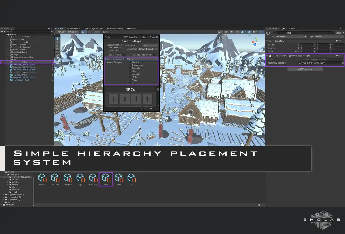Viewport: 345px width, 234px height.
Task: Open the Light hierarchy category asset
Action: coord(80,179)
